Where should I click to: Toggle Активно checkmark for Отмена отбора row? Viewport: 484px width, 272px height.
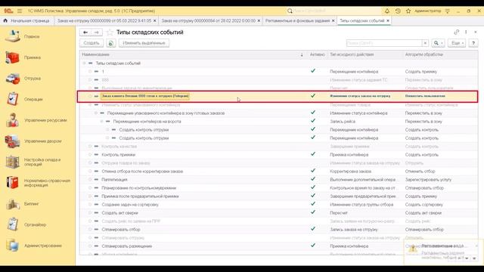pyautogui.click(x=313, y=171)
